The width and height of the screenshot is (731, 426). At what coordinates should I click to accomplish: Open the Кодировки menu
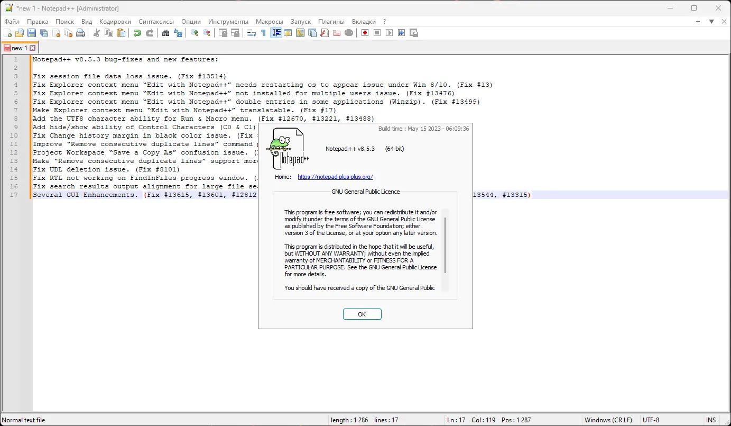click(x=115, y=22)
